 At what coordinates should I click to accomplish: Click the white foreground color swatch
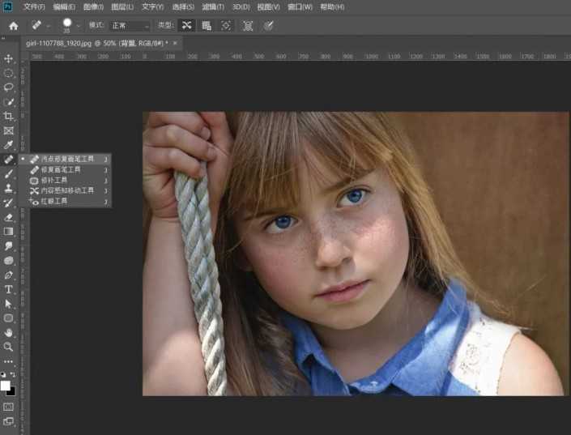click(6, 385)
